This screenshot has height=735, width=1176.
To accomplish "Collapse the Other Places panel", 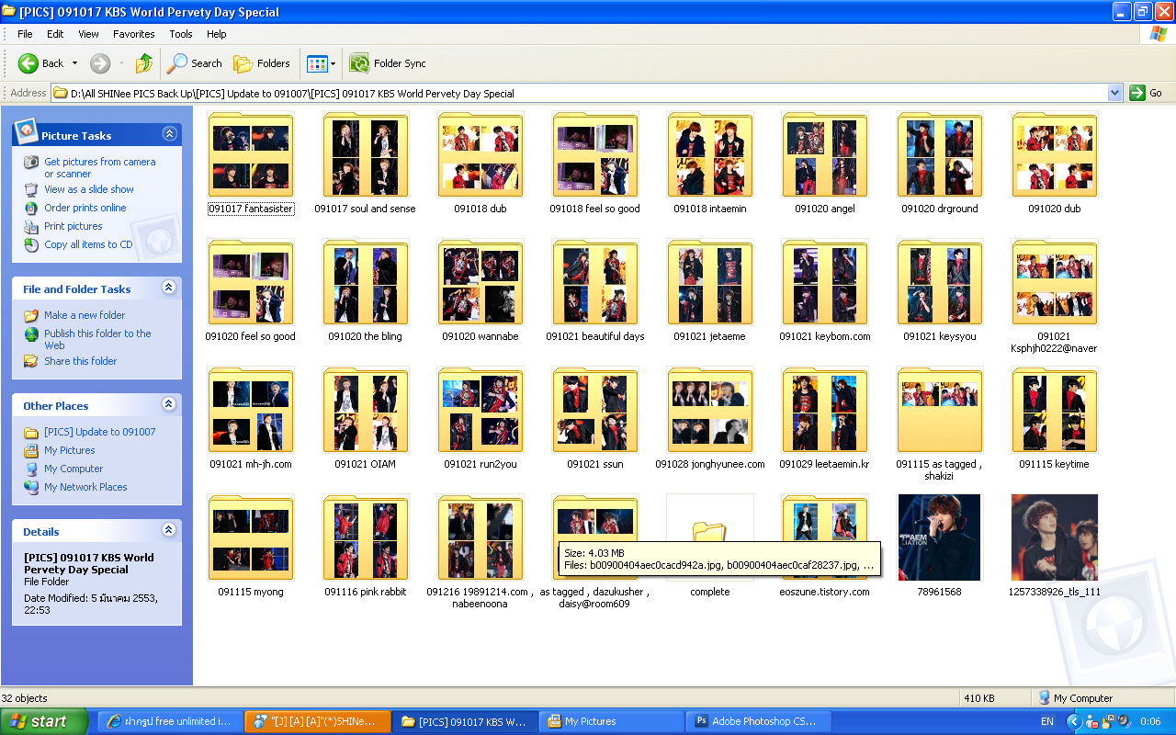I will [169, 404].
